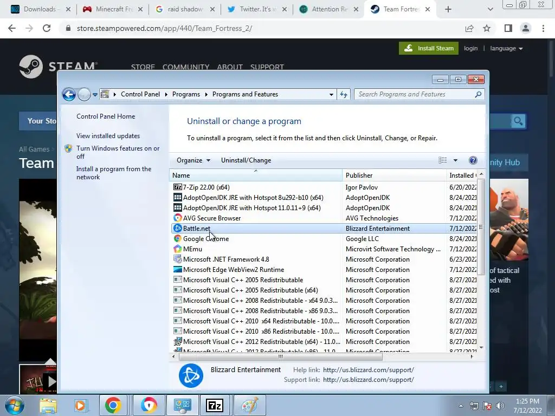Expand the more view options arrow

pos(455,160)
